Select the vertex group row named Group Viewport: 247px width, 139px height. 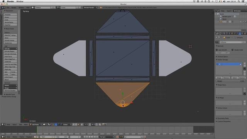[229, 64]
